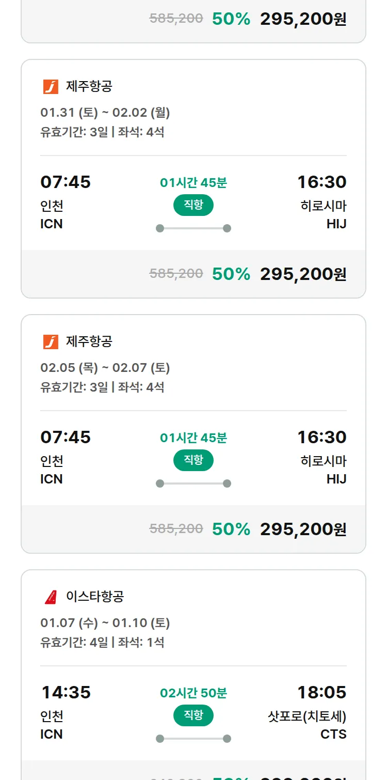Click the 02.05 (목) ~ 02.07 (토) date range
The width and height of the screenshot is (387, 780).
[x=105, y=367]
